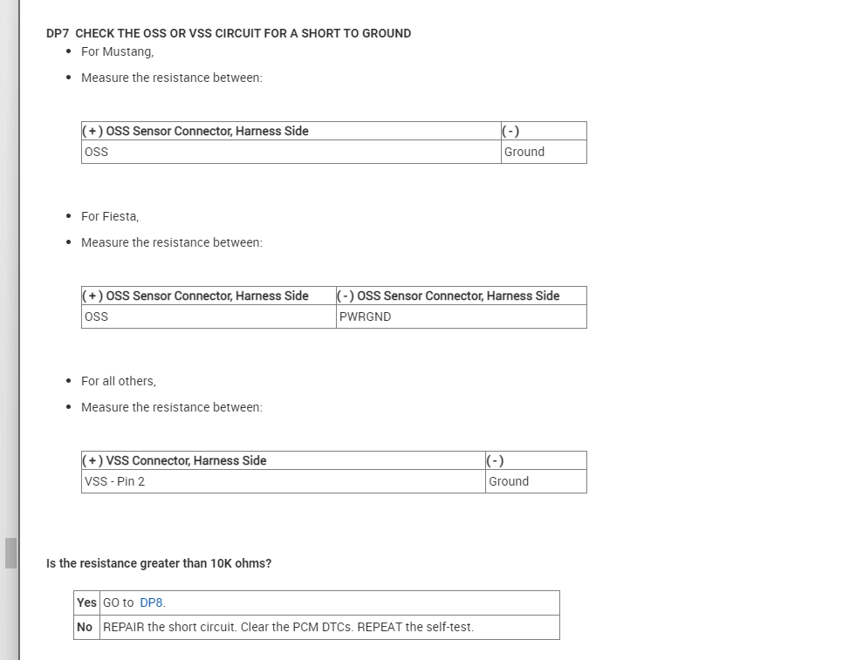Click "Measure the resistance between:" under For Fiesta
The image size is (863, 660).
pyautogui.click(x=172, y=242)
